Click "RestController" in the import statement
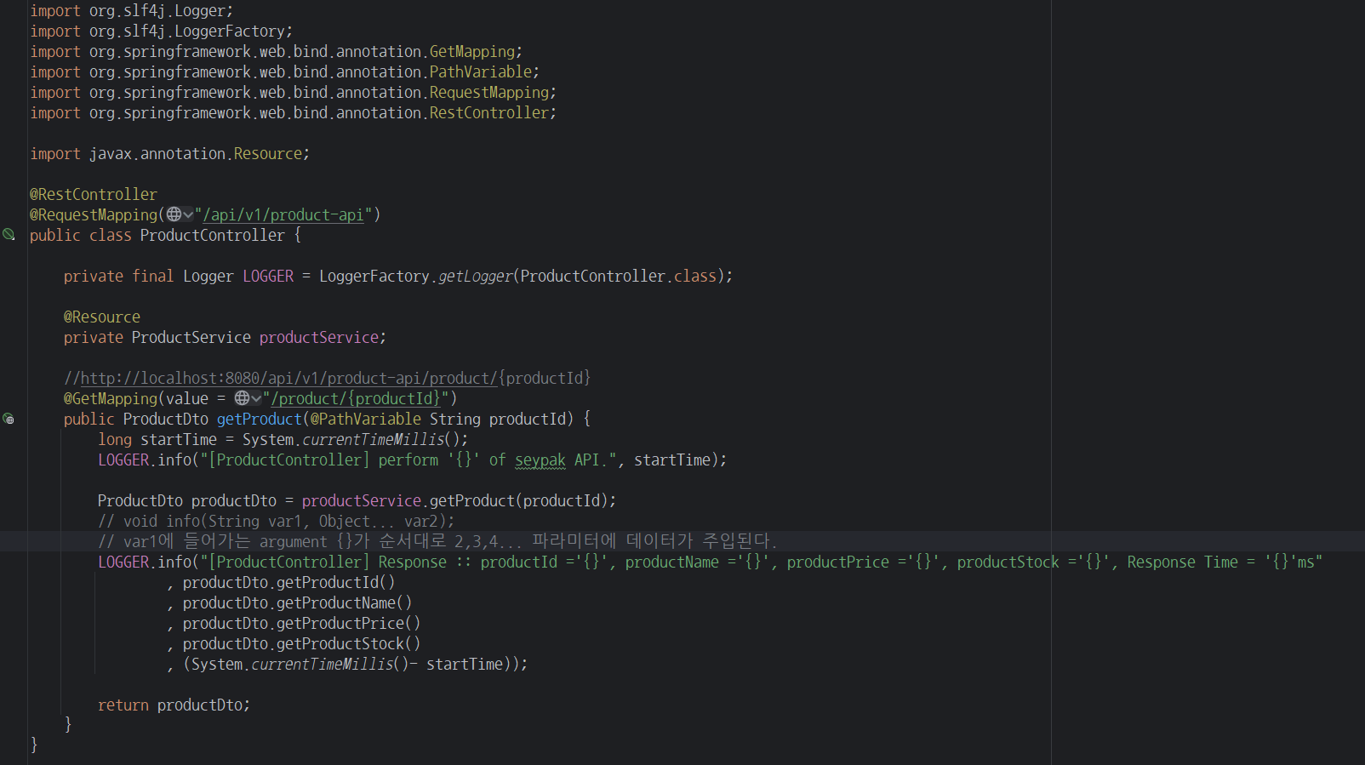Viewport: 1365px width, 765px height. (x=489, y=113)
